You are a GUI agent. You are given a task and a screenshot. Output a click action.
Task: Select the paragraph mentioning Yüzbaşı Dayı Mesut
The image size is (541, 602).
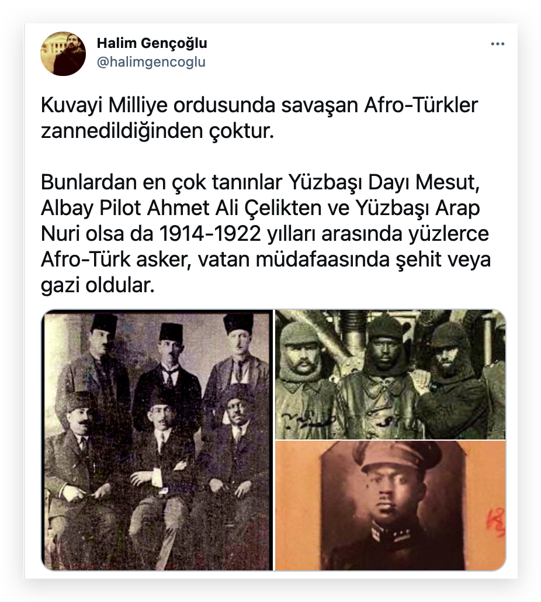pyautogui.click(x=265, y=233)
